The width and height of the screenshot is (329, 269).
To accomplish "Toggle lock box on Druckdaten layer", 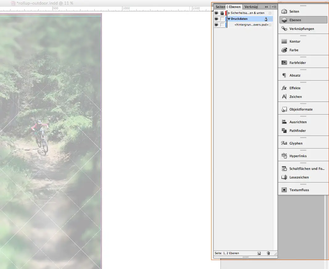I will (222, 19).
